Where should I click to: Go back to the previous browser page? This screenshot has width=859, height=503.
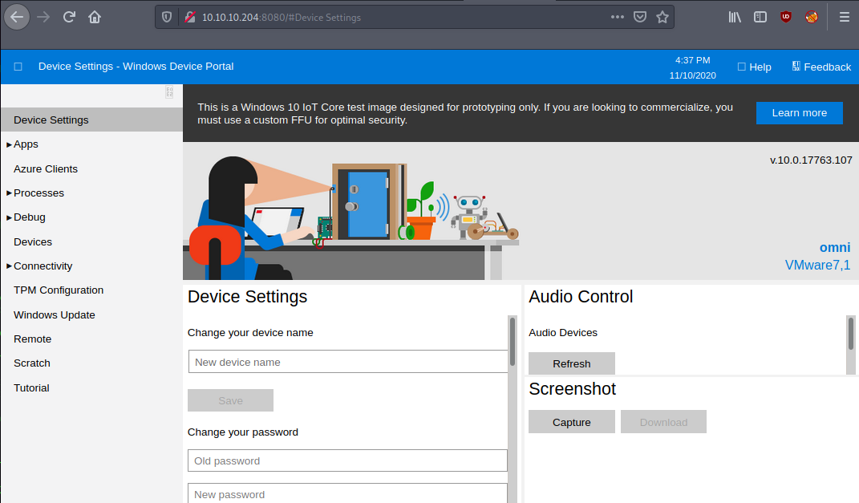(x=17, y=17)
